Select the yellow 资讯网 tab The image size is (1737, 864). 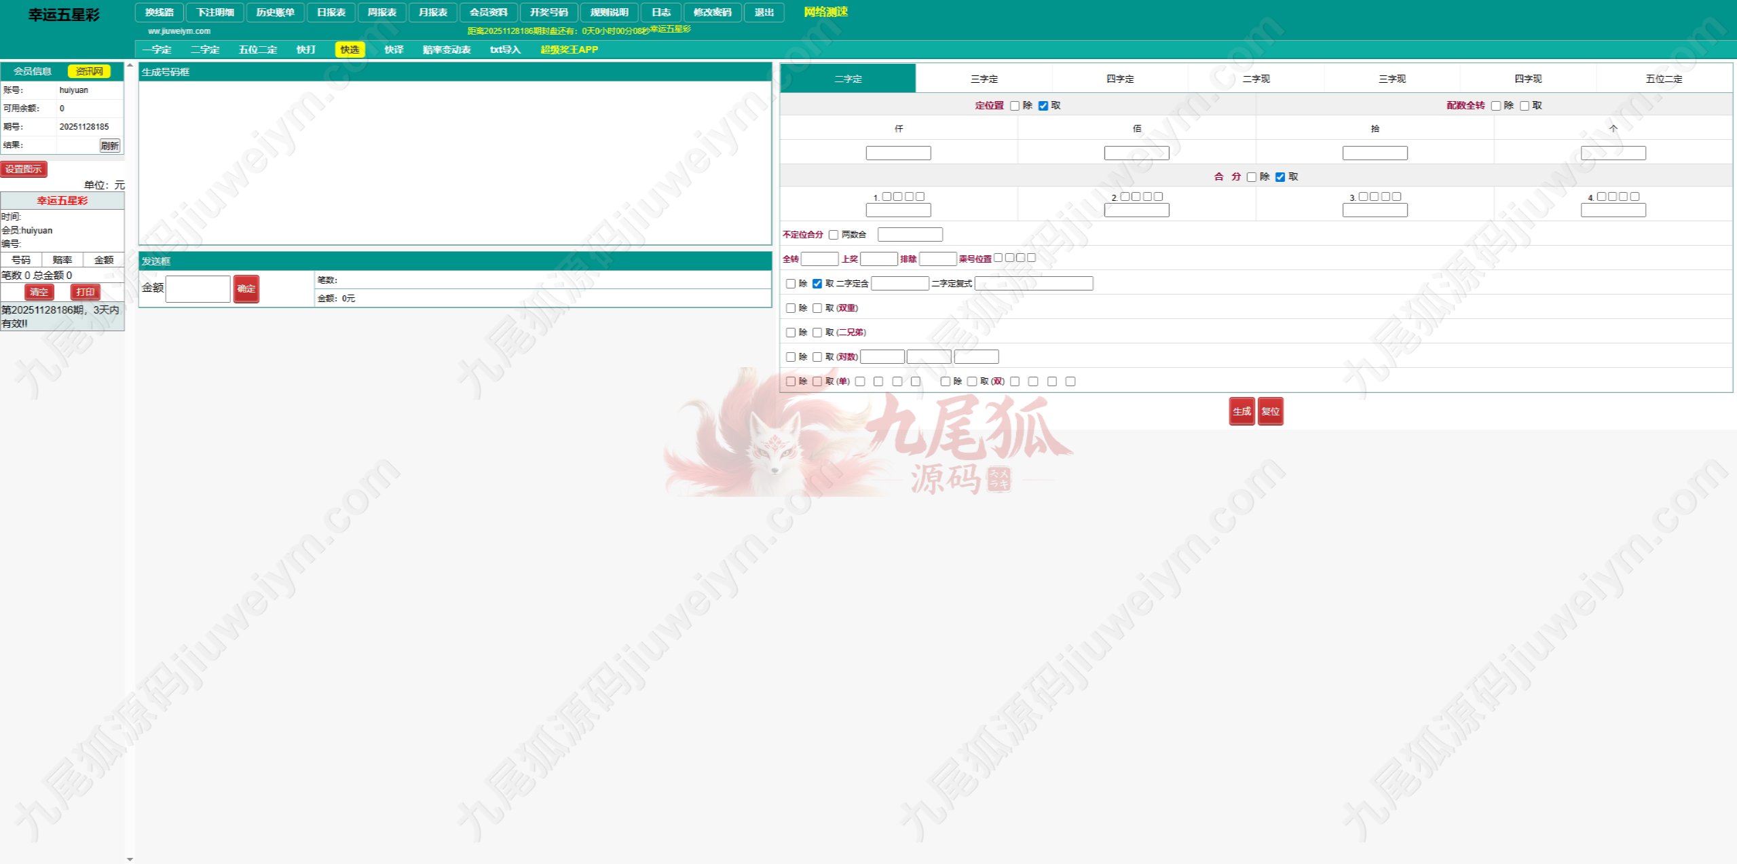coord(89,71)
